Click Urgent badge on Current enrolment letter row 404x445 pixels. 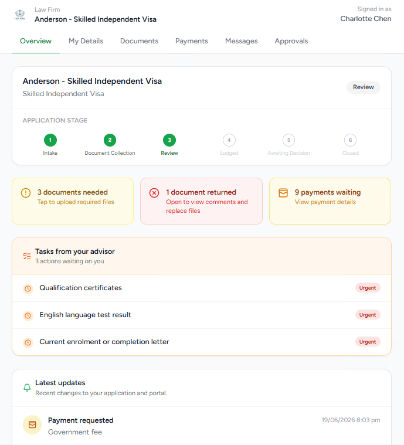point(368,342)
